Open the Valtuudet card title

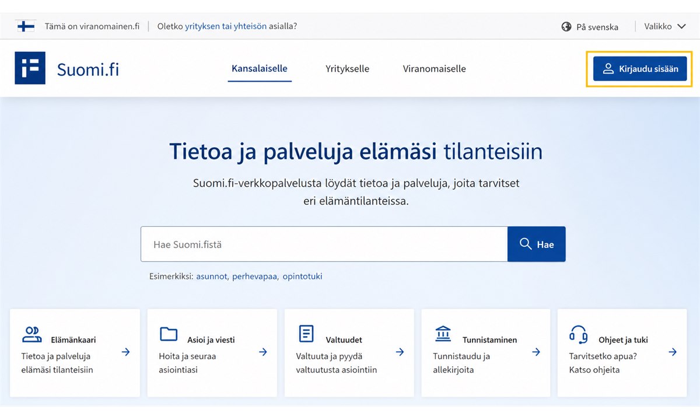pyautogui.click(x=344, y=340)
